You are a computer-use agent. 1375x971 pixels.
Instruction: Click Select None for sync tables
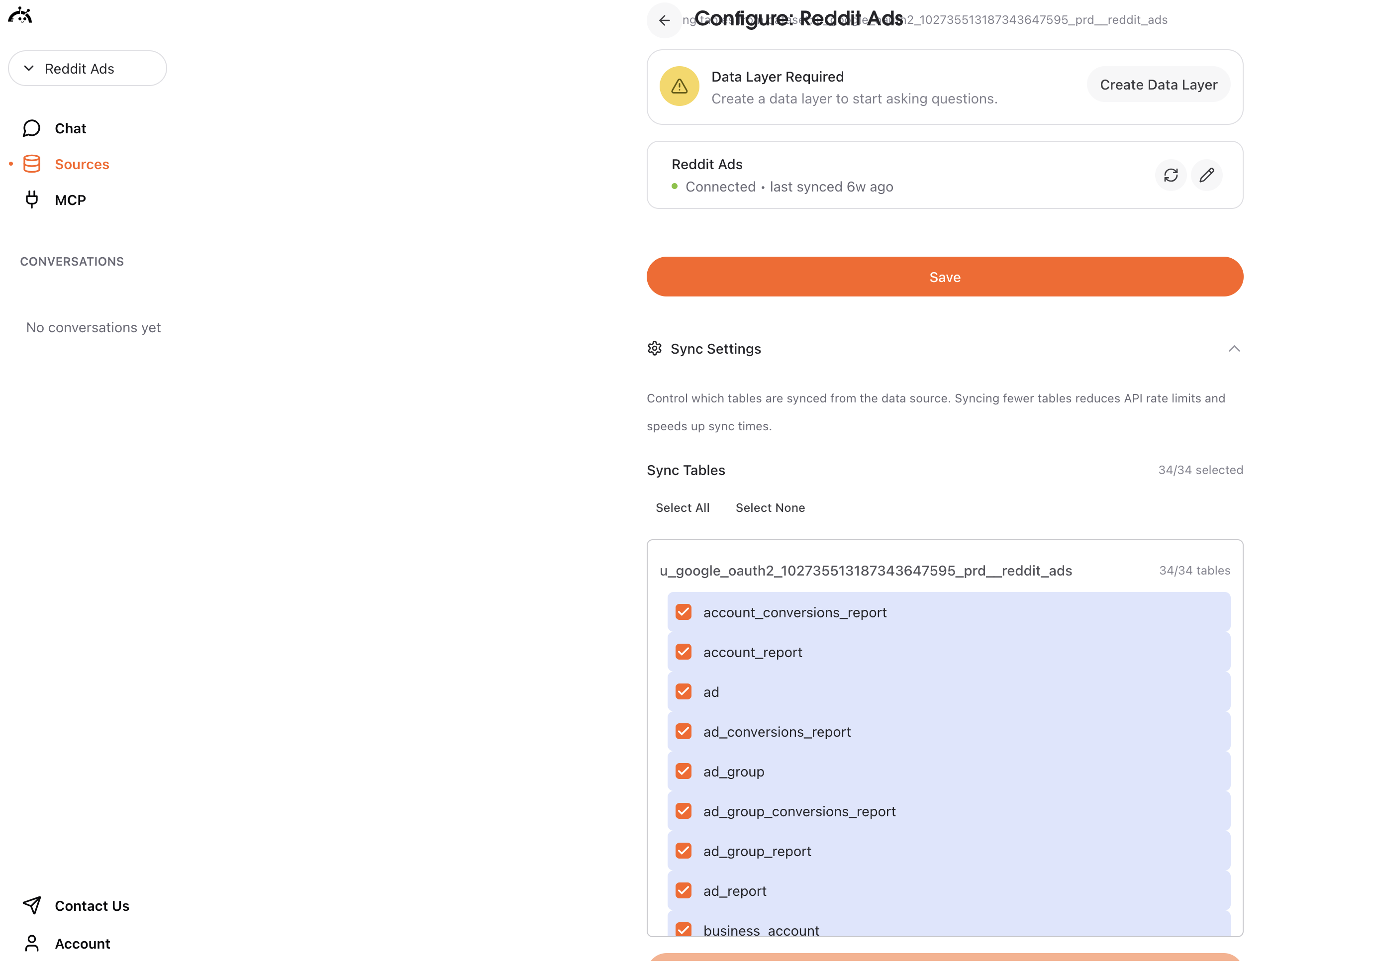pos(770,507)
